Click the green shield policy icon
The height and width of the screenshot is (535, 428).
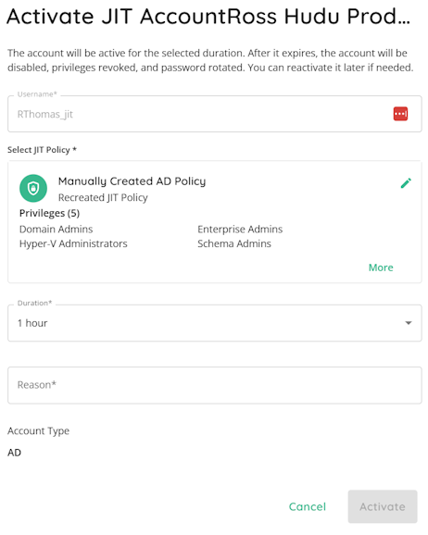click(33, 188)
